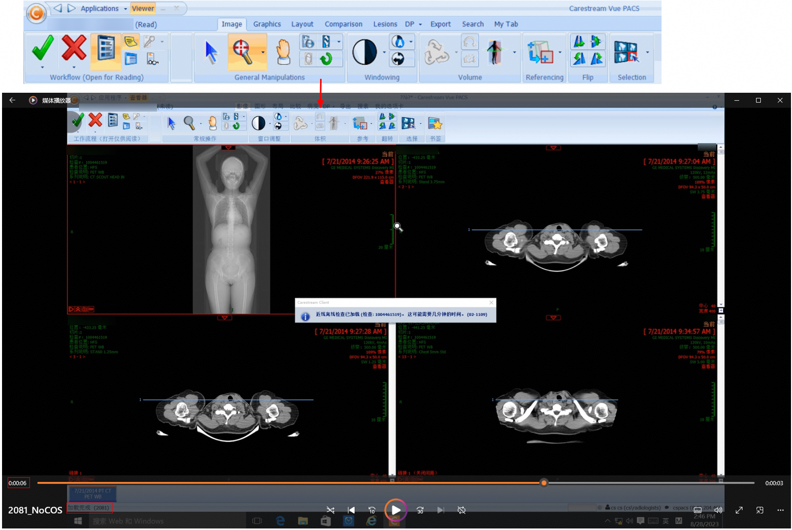The width and height of the screenshot is (792, 530).
Task: Click the 7/21/2014 PT CT series thumbnail
Action: point(93,494)
